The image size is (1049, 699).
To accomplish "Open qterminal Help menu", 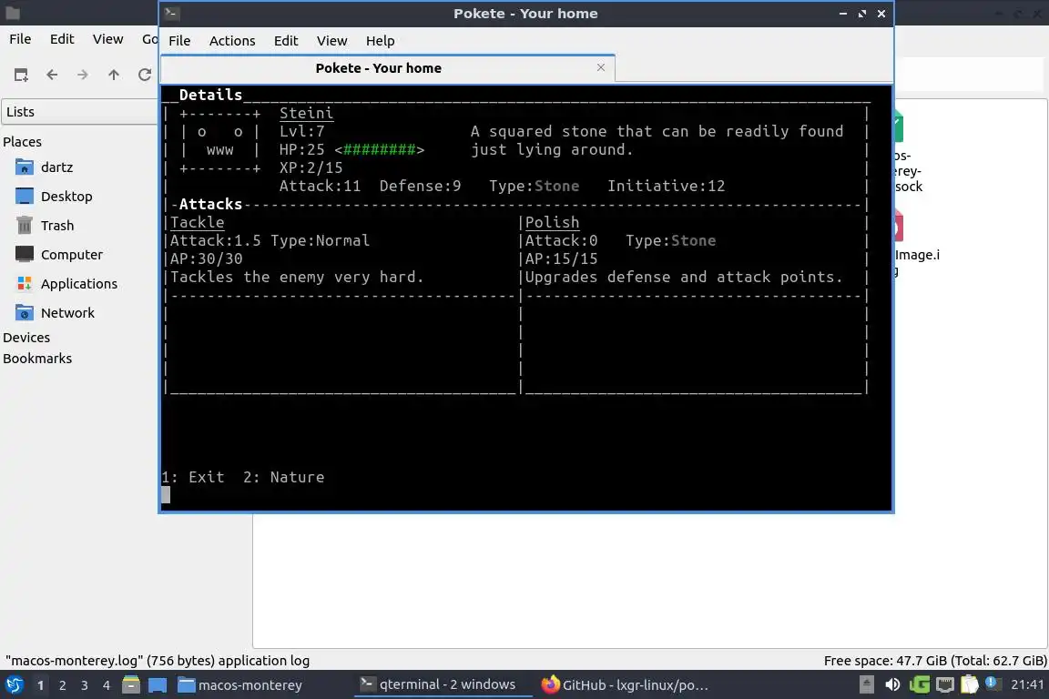I will point(380,41).
